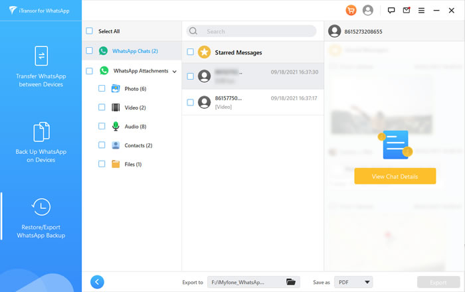The height and width of the screenshot is (292, 465).
Task: Tick the WhatsApp Chats checkbox
Action: click(89, 50)
